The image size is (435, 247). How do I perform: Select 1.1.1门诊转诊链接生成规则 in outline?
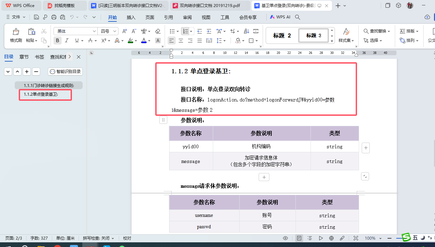pos(49,85)
